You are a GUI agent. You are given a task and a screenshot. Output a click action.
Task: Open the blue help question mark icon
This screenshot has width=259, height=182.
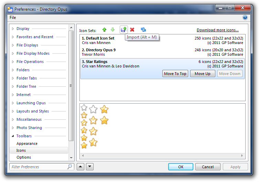[245, 18]
